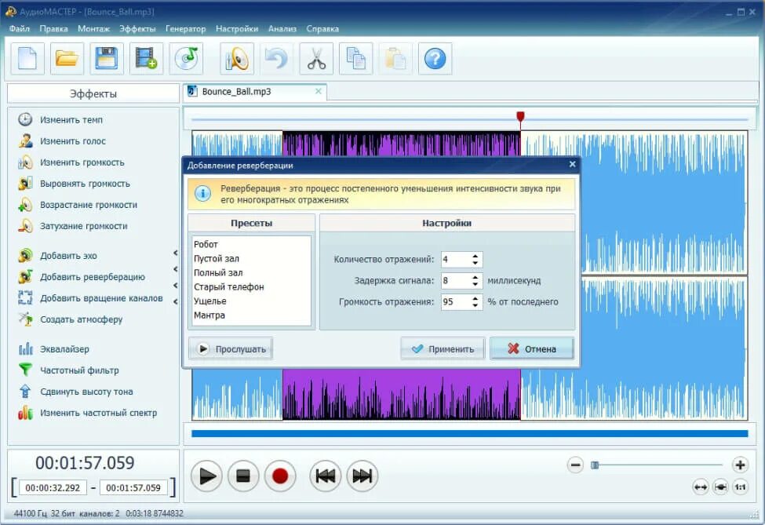Zoom in the waveform with plus icon
Image resolution: width=765 pixels, height=525 pixels.
(740, 465)
